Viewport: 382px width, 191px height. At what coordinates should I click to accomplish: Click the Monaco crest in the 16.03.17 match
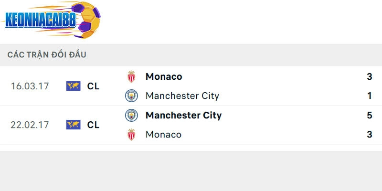coord(131,76)
